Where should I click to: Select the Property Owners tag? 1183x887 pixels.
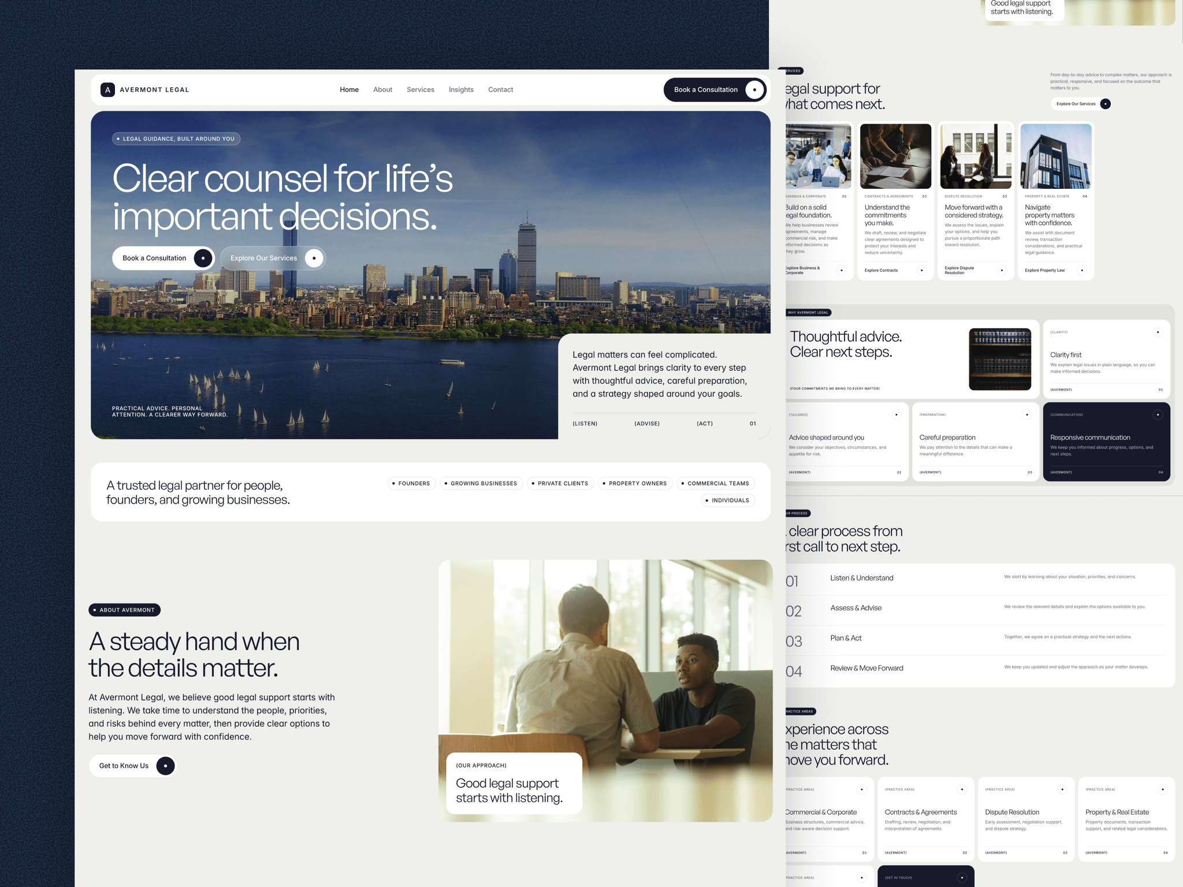[635, 483]
